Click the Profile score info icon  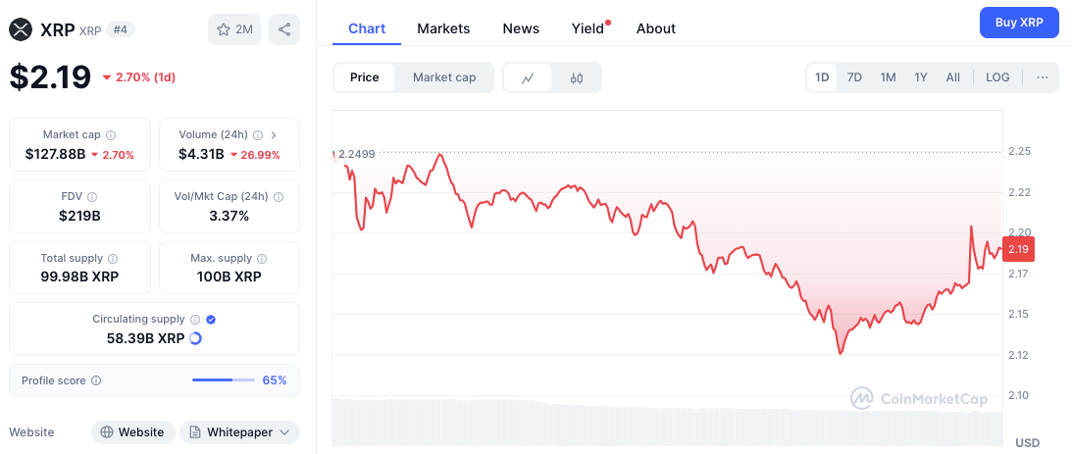pos(96,380)
